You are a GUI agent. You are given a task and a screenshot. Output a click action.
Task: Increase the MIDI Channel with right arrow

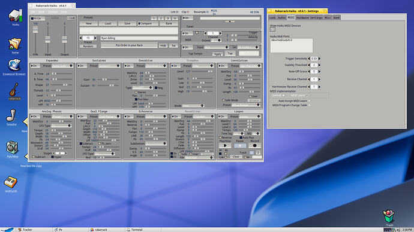(x=220, y=33)
